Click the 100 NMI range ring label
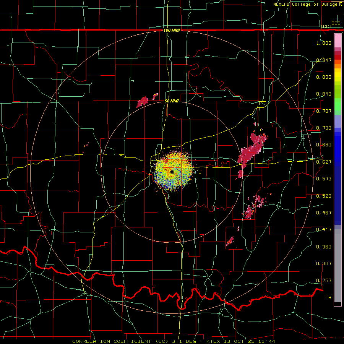The height and width of the screenshot is (344, 344). [x=172, y=30]
